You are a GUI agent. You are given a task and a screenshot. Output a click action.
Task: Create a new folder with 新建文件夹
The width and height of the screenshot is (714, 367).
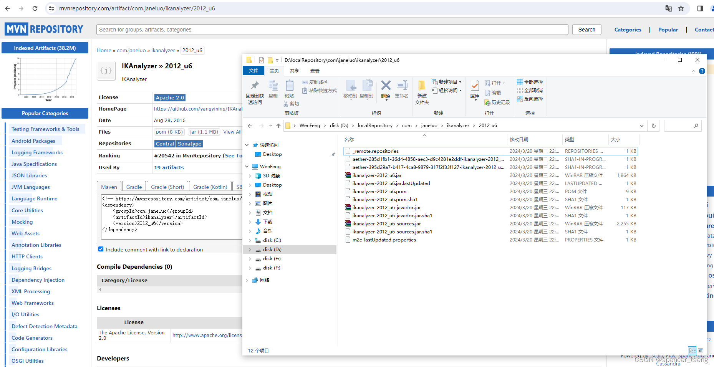coord(421,91)
